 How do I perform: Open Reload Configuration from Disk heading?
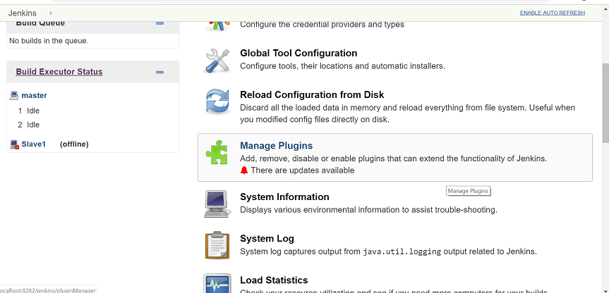pyautogui.click(x=312, y=94)
